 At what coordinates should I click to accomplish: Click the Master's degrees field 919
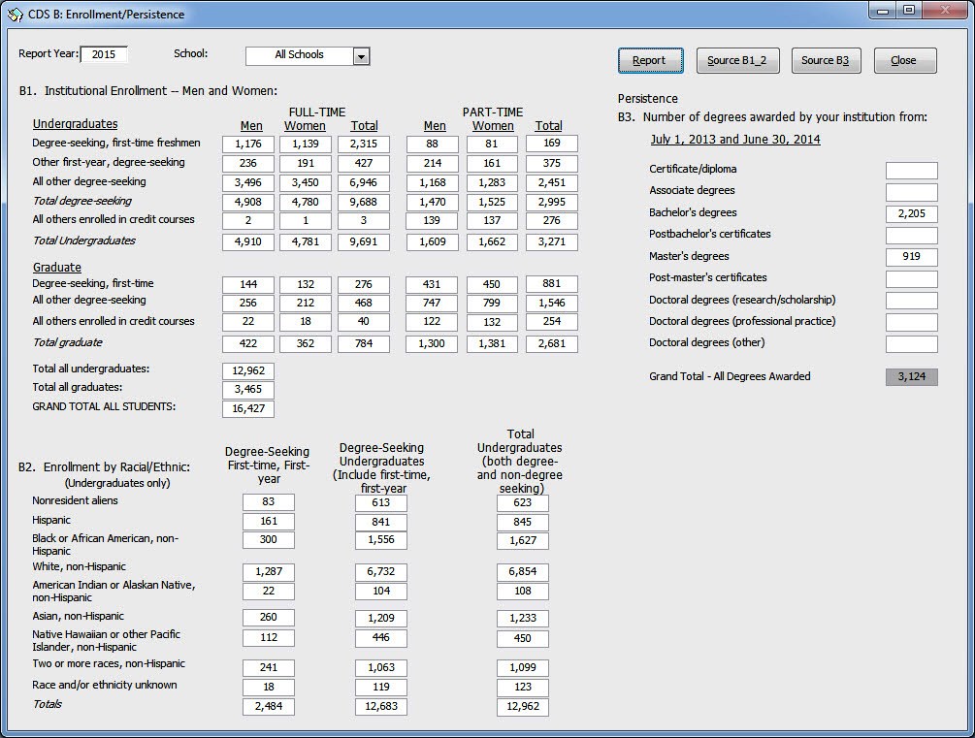912,257
